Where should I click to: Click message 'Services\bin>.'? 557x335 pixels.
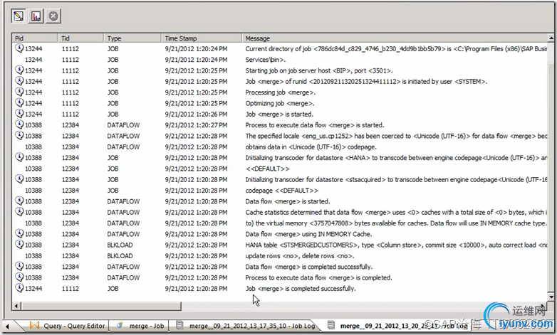pos(266,60)
